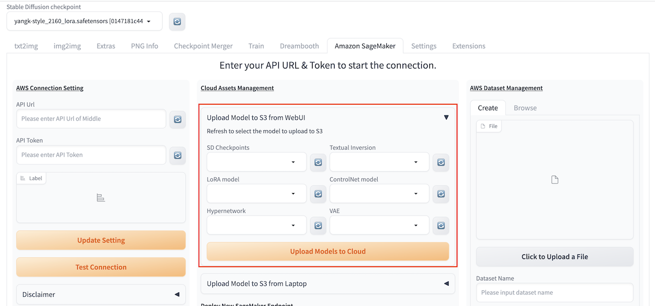This screenshot has width=655, height=306.
Task: Open the SD Checkpoints dropdown
Action: 256,162
